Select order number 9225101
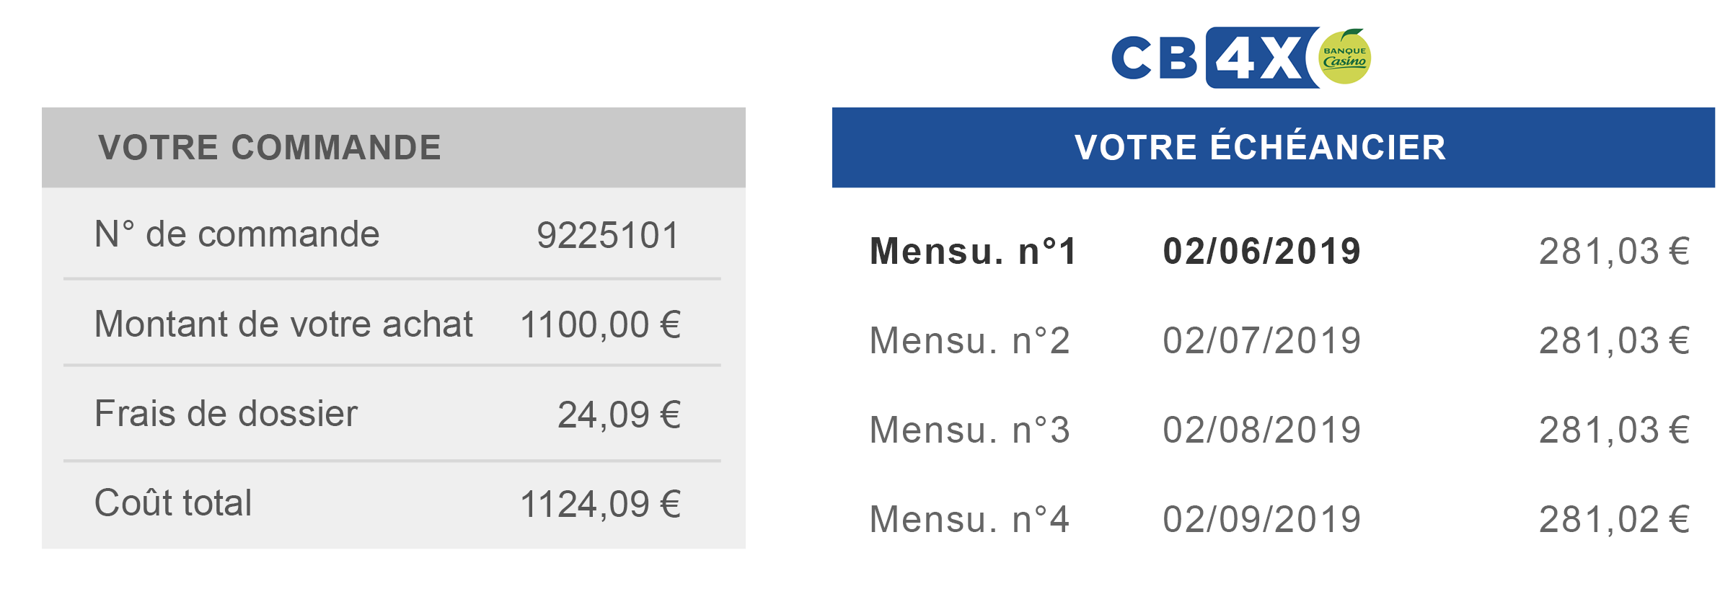 [608, 236]
